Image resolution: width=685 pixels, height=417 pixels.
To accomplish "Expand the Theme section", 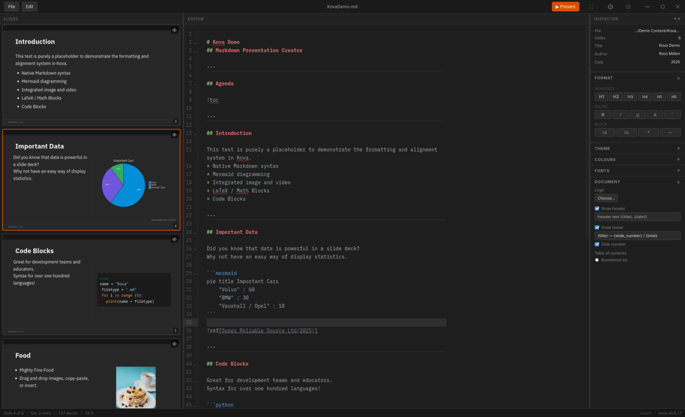I will click(x=678, y=149).
